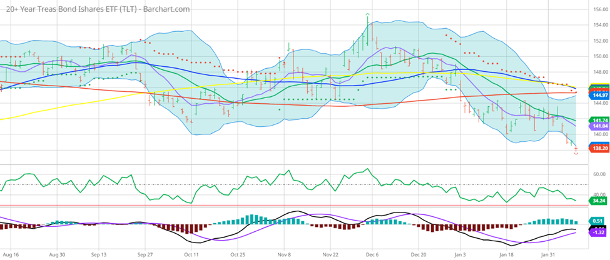The height and width of the screenshot is (260, 610).
Task: Select the green 141.74 moving average tag
Action: click(x=599, y=121)
